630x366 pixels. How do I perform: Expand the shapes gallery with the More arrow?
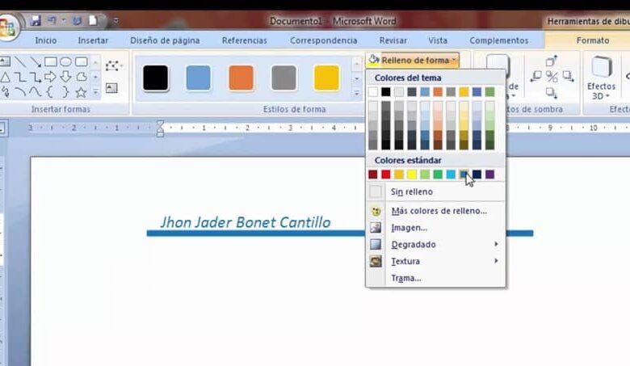click(x=95, y=93)
